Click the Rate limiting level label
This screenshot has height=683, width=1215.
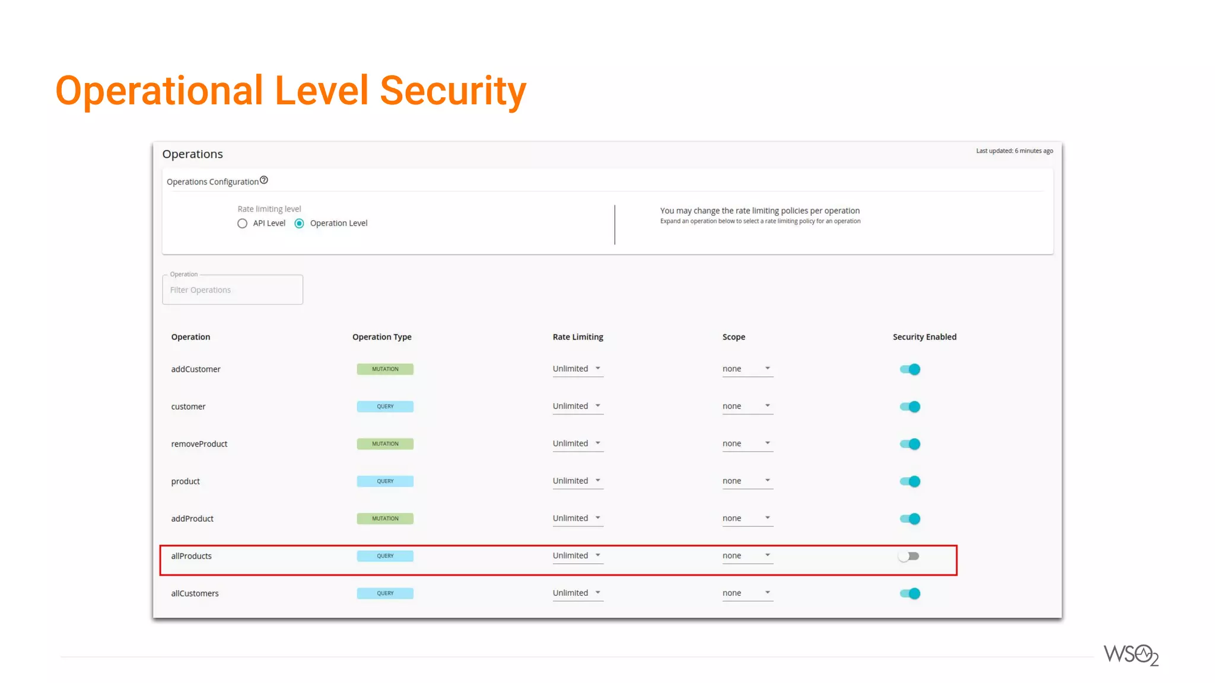[269, 209]
